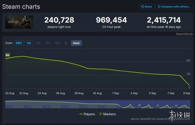
Task: Select the 48h zoom range
Action: point(19,43)
